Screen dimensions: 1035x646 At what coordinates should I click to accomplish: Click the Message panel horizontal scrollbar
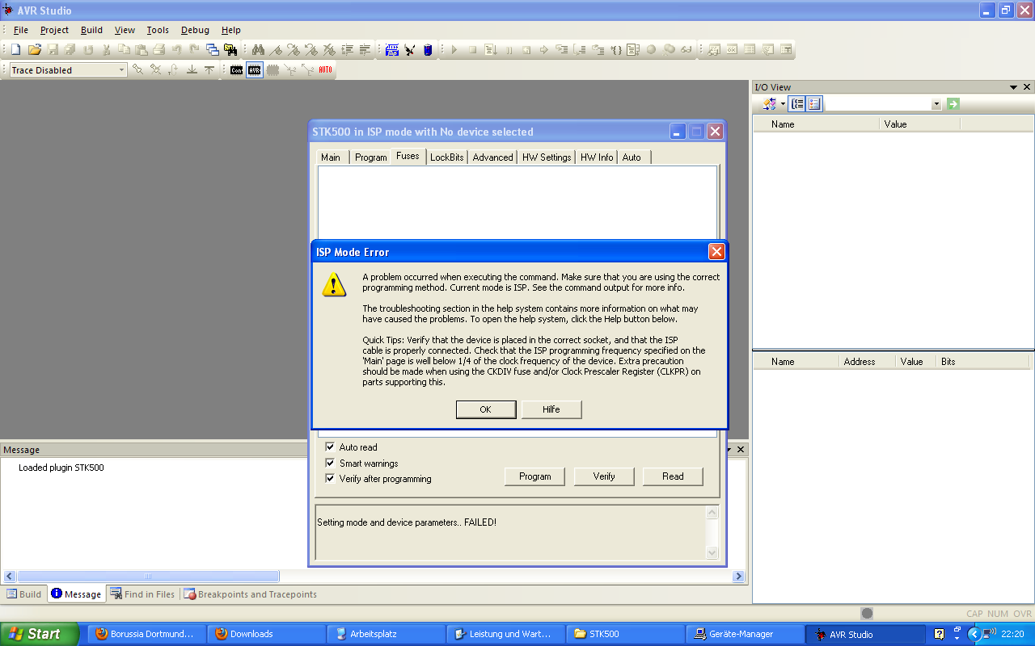pyautogui.click(x=374, y=577)
